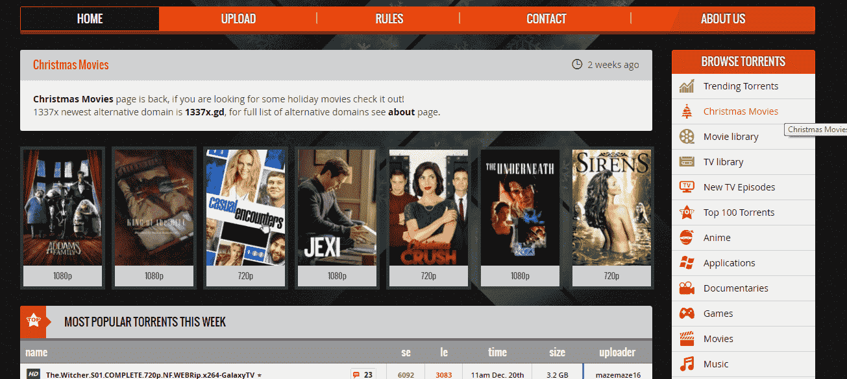Click the 'le' leechers column header
847x379 pixels.
444,352
